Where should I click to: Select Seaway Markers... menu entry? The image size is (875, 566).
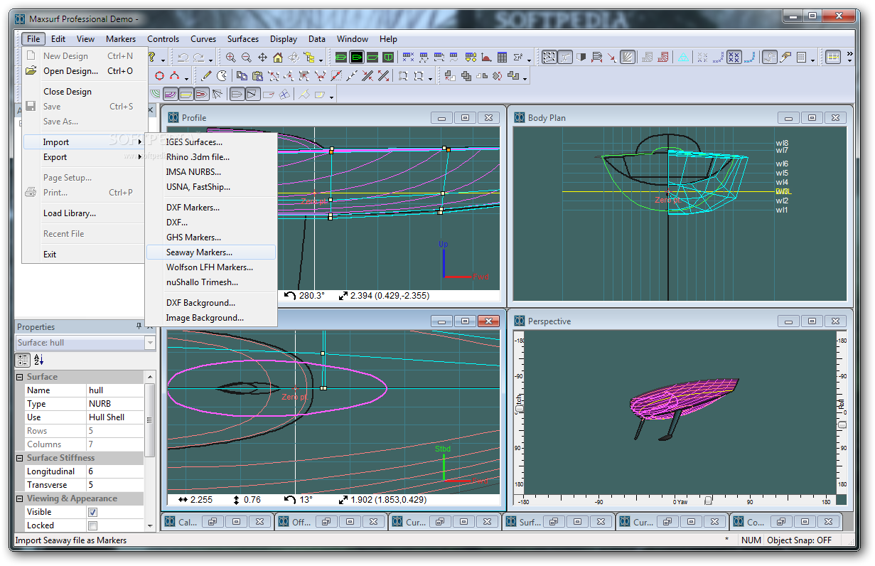[x=210, y=252]
